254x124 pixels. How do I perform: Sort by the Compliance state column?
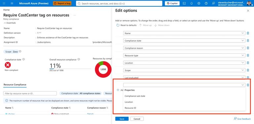61,108
